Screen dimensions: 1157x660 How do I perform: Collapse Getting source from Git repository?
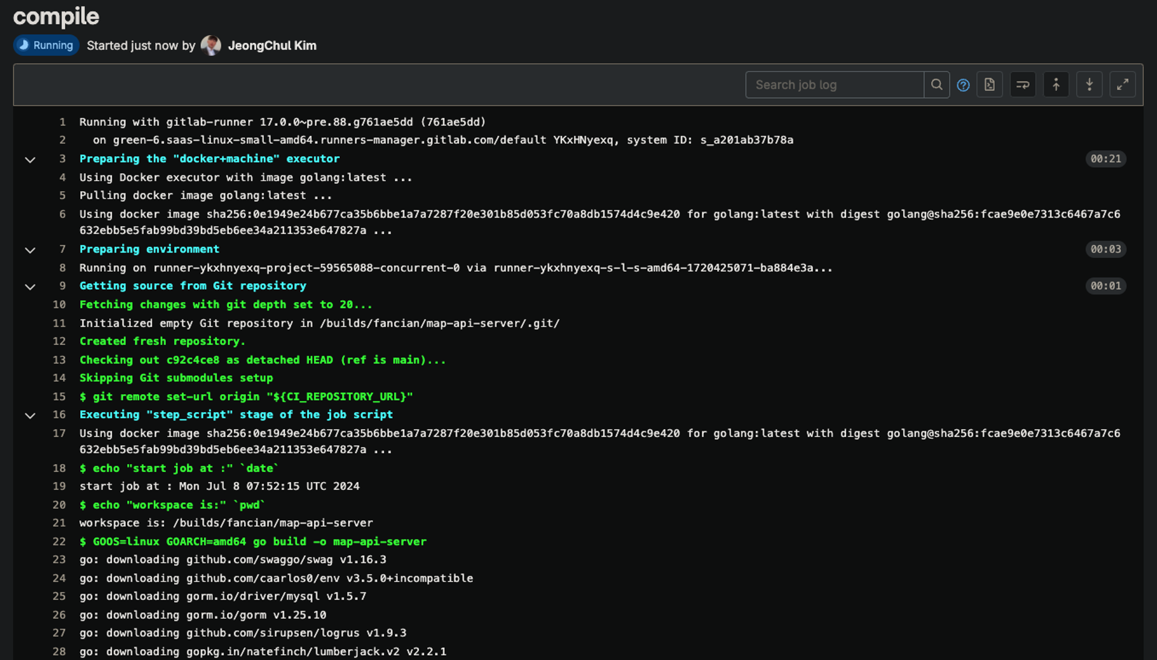30,287
